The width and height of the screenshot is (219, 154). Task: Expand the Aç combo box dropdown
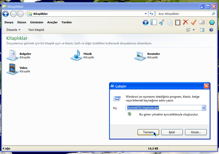tap(204, 108)
